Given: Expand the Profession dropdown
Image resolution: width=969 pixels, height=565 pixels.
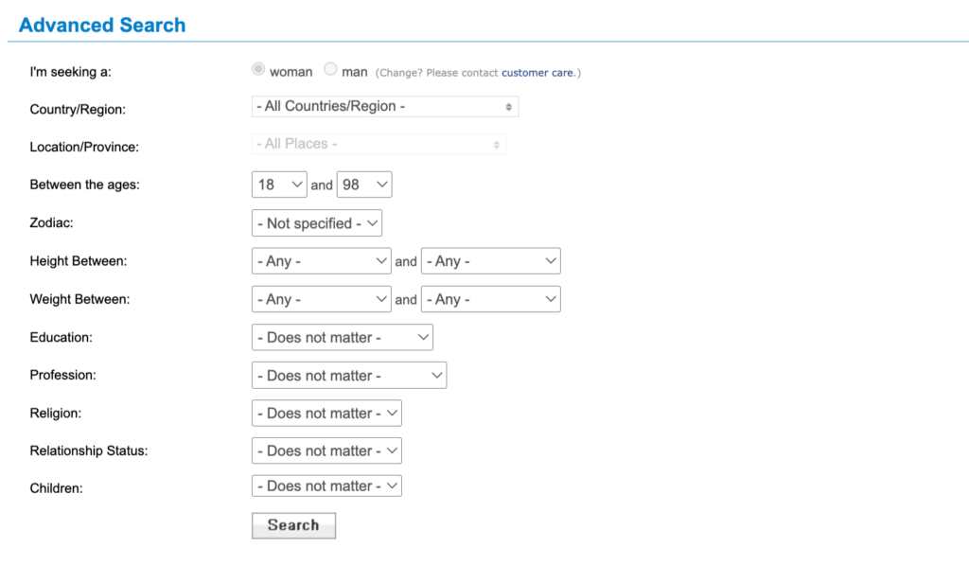Looking at the screenshot, I should click(x=348, y=376).
